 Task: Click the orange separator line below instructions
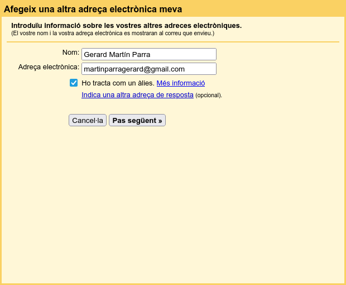[x=173, y=42]
